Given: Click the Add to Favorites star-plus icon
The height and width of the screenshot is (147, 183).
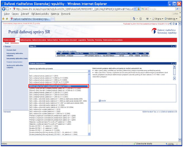Looking at the screenshot, I should 7,19.
